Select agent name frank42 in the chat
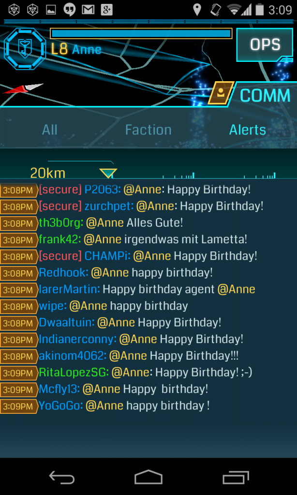 click(x=60, y=239)
